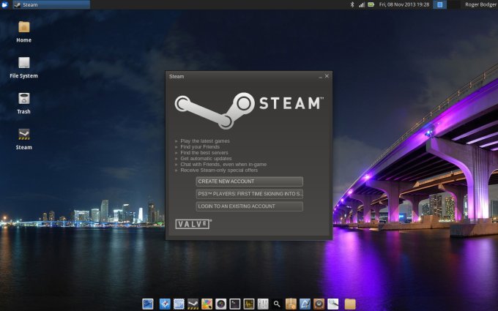Open the speaker music player dock icon
Image resolution: width=498 pixels, height=311 pixels.
(x=319, y=304)
